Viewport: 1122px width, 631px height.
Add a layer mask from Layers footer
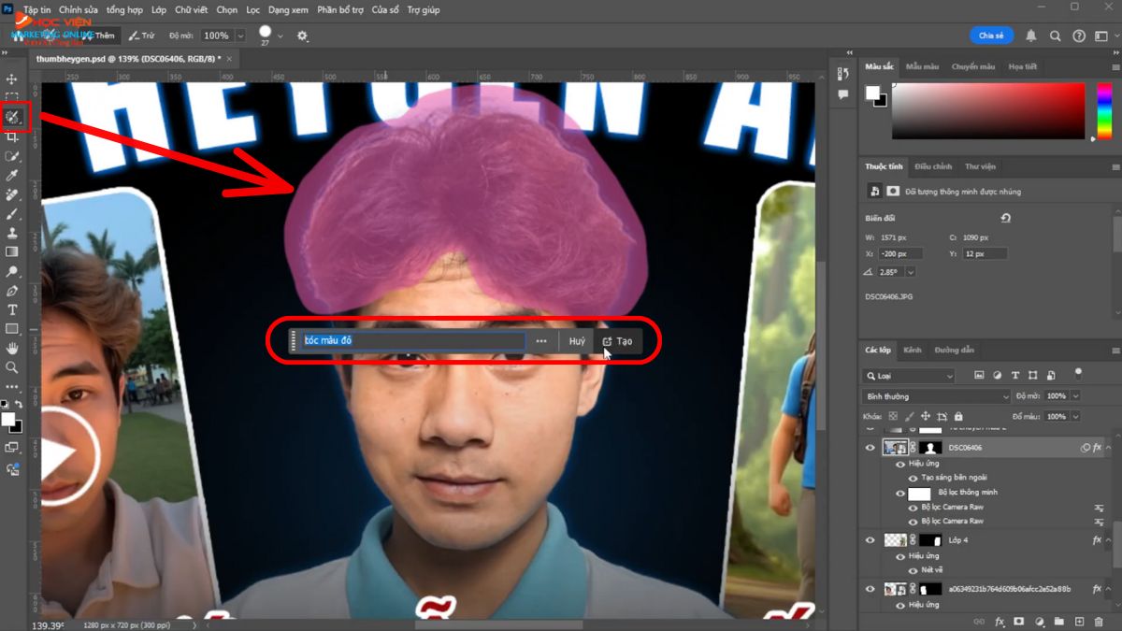(x=1018, y=621)
